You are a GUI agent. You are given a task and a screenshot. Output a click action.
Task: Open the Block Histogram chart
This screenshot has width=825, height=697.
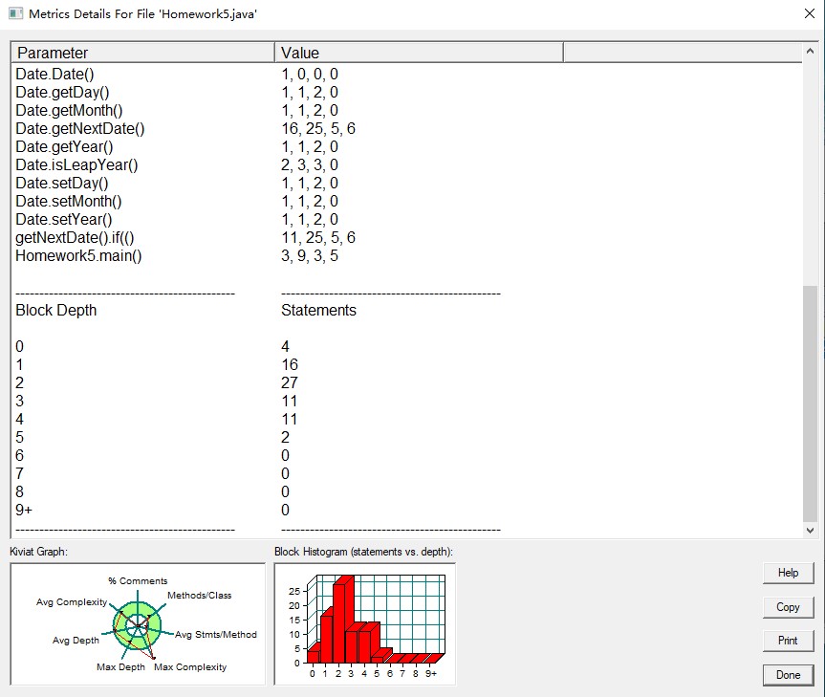coord(365,624)
